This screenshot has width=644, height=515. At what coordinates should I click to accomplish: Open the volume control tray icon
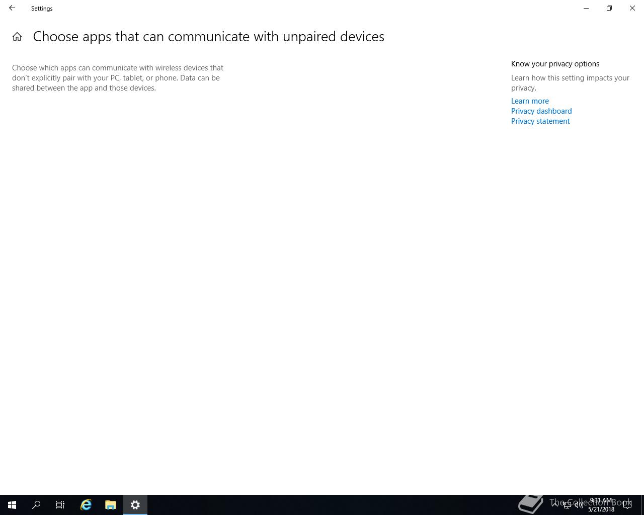click(579, 505)
